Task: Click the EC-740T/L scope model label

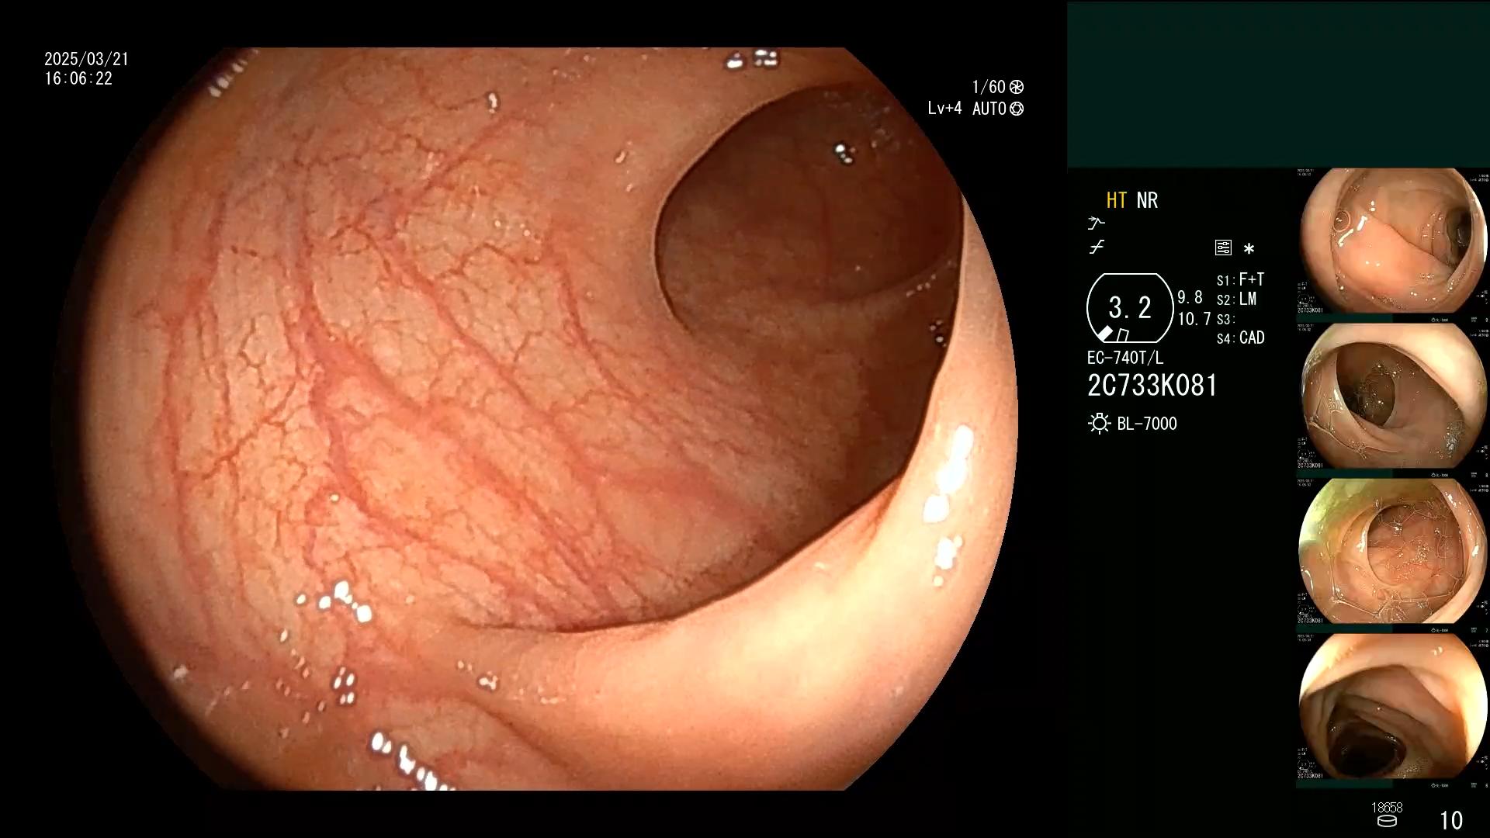Action: click(1125, 358)
